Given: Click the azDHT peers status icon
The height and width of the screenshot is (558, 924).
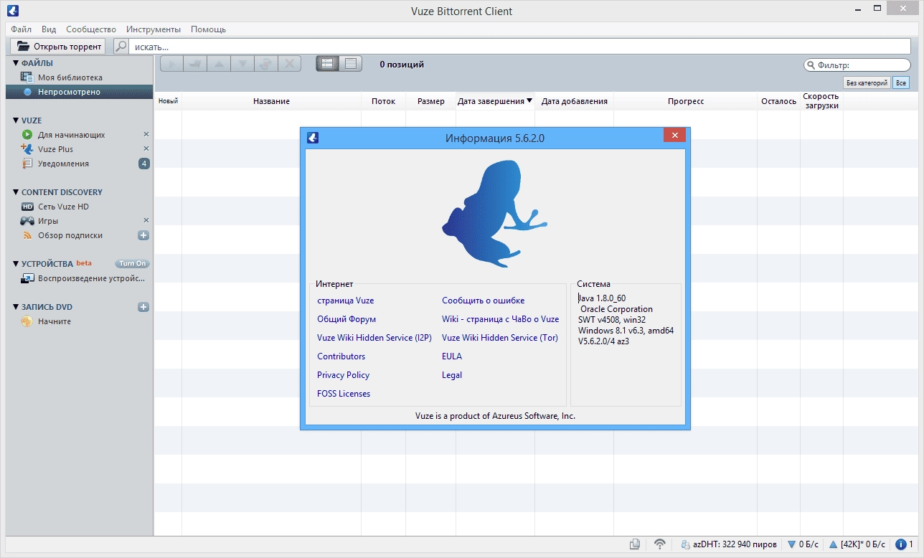Looking at the screenshot, I should (x=686, y=544).
